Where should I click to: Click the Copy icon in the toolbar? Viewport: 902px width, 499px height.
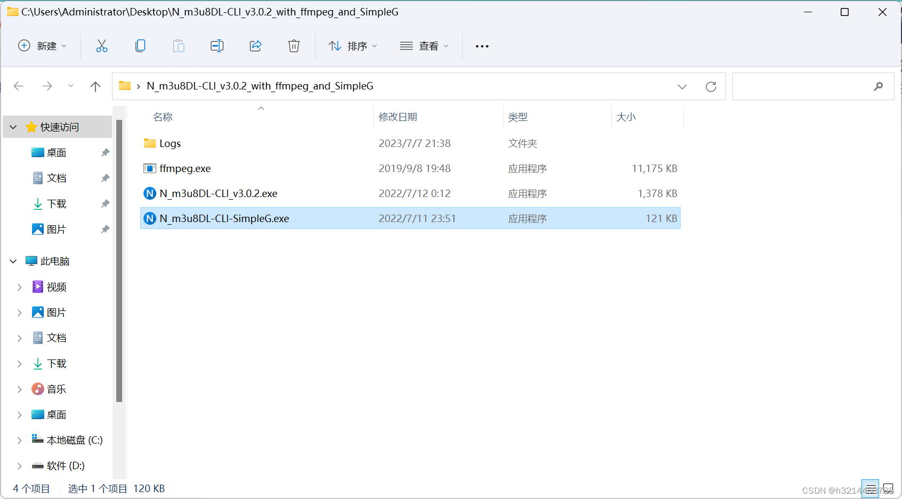tap(140, 46)
